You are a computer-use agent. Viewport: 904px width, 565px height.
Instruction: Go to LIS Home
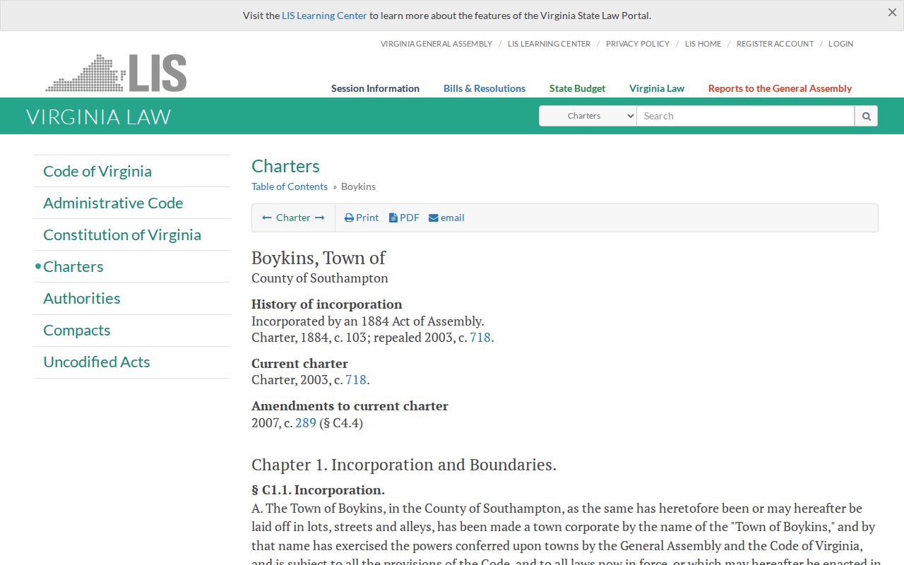(703, 44)
